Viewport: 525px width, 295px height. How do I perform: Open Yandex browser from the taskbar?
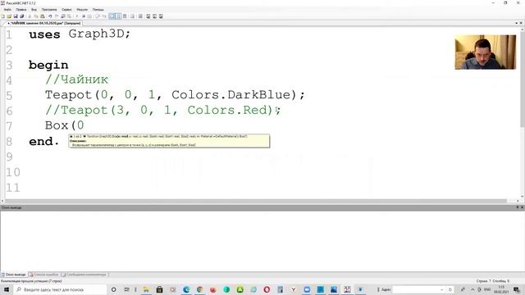(x=294, y=289)
